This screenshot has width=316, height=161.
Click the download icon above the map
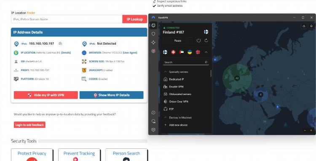[x=304, y=26]
